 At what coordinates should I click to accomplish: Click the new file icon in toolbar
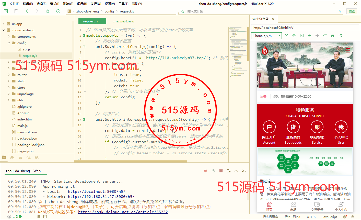(x=6, y=11)
